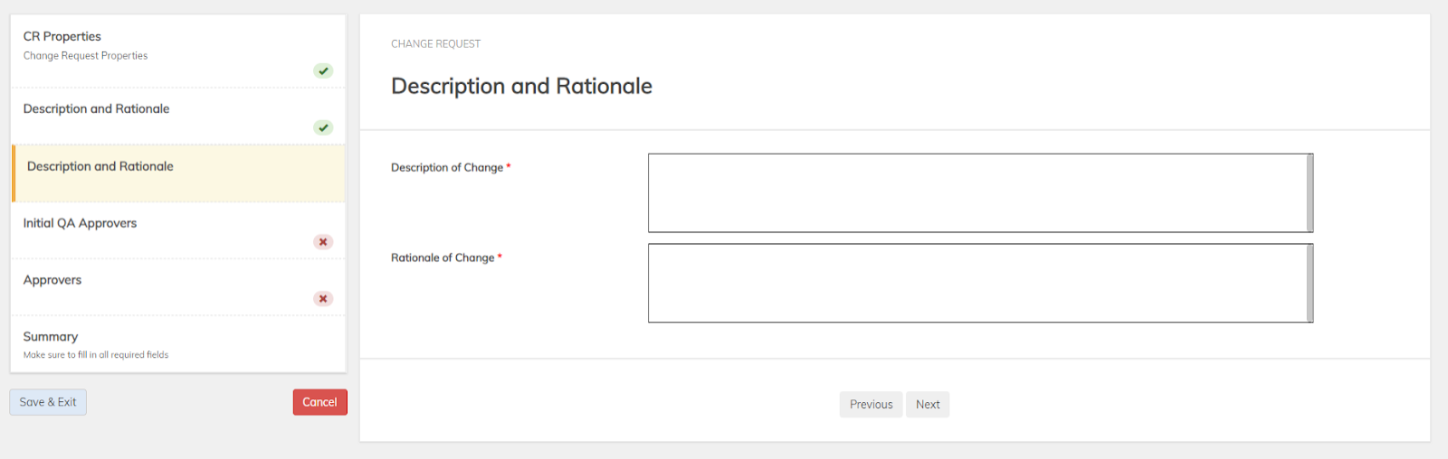This screenshot has height=459, width=1448.
Task: Click the Rationale of Change label
Action: click(x=443, y=258)
